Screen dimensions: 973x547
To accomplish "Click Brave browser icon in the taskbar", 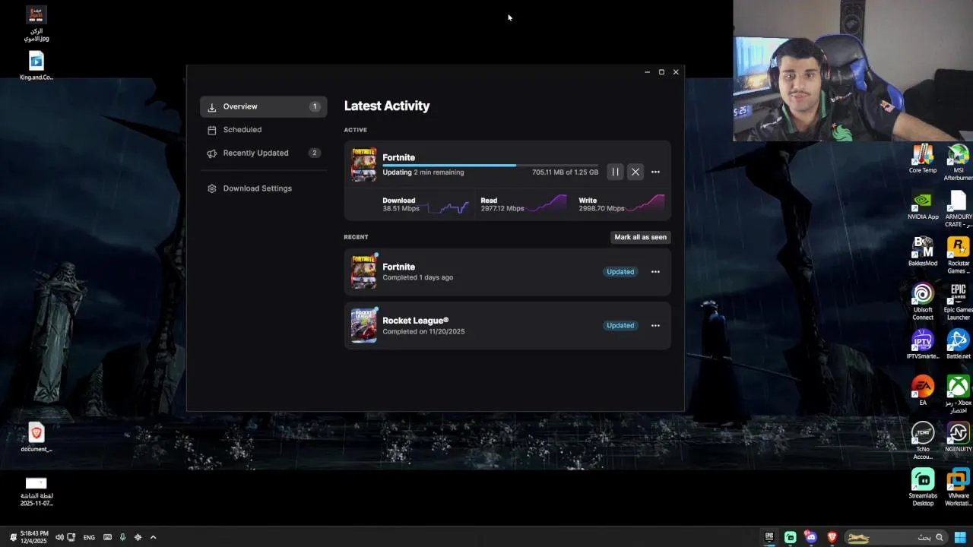I will pos(832,537).
